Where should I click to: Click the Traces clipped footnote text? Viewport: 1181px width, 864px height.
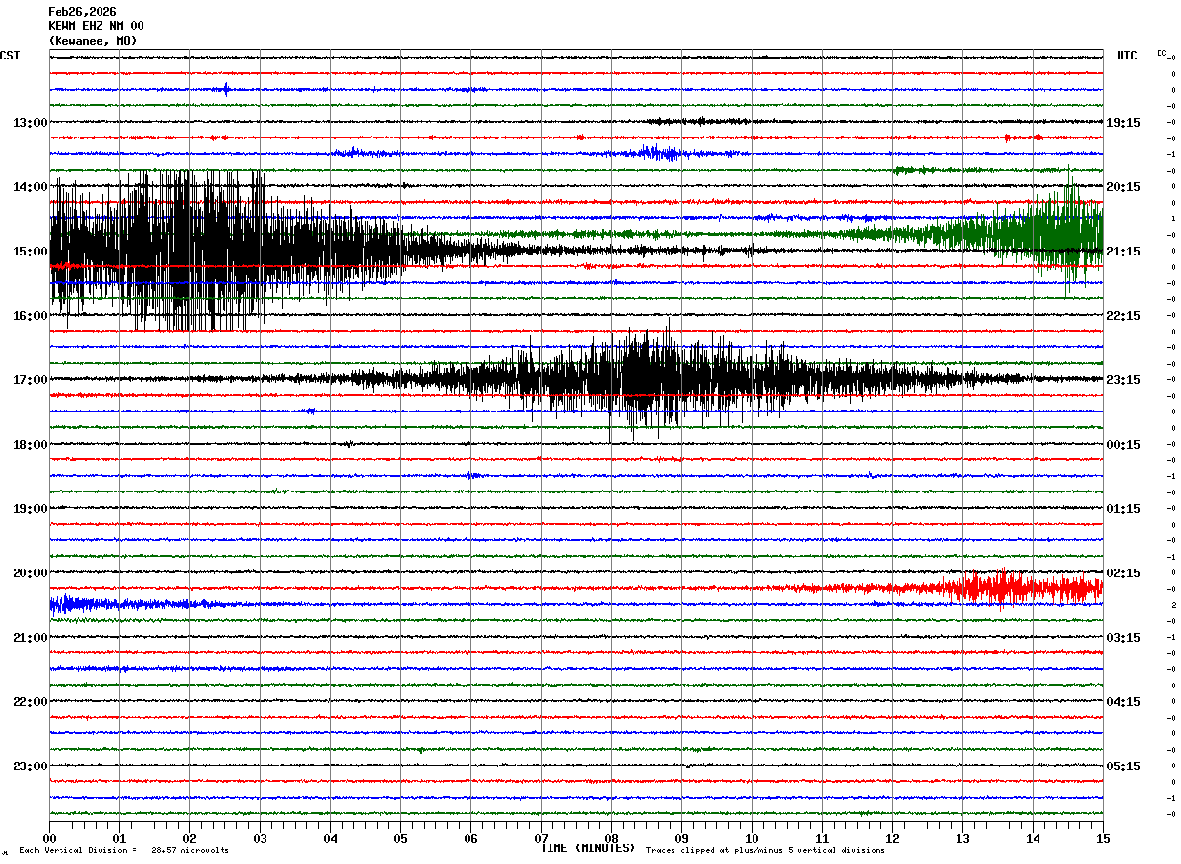[x=765, y=851]
